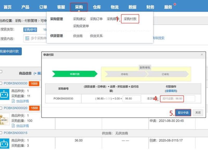Select 采购变更单 menu entry
Viewport: 208px width, 156px height.
click(x=81, y=26)
